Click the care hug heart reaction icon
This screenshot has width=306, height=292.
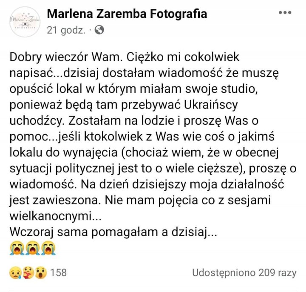coord(28,272)
